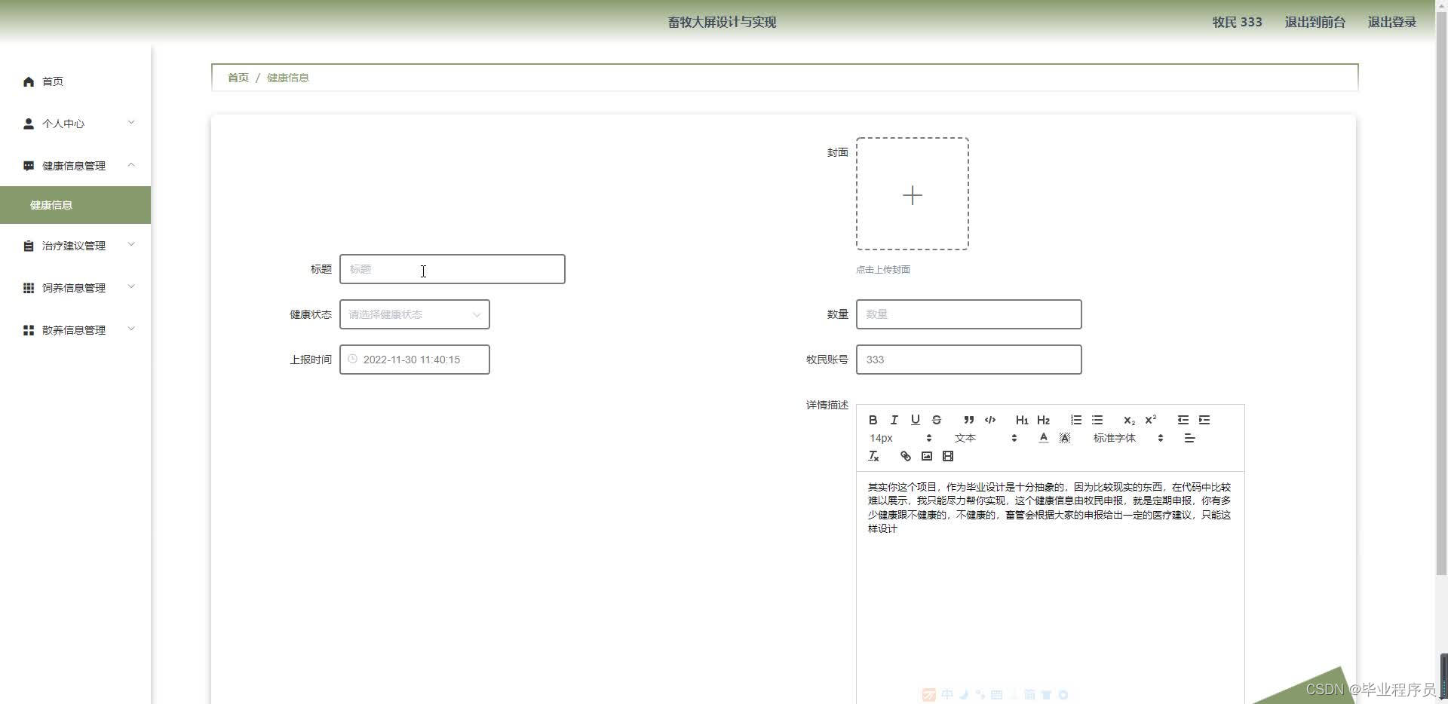
Task: Open the 上报时间 date-time picker field
Action: [414, 360]
